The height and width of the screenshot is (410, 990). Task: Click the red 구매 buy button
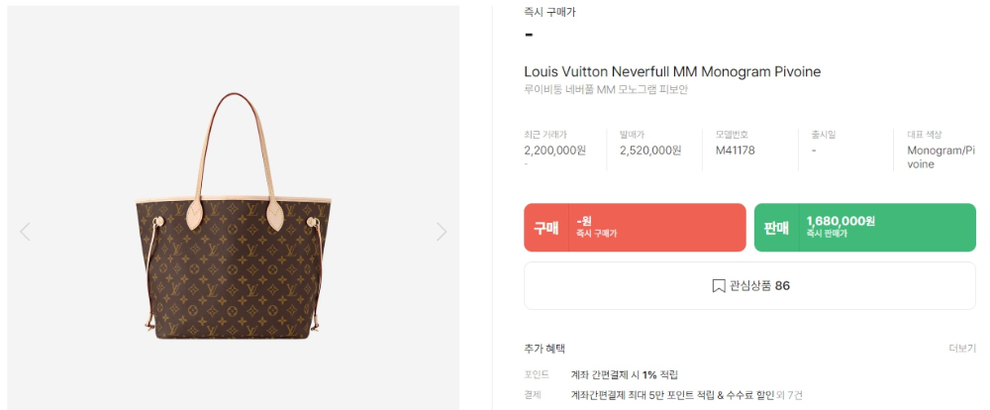(x=635, y=228)
